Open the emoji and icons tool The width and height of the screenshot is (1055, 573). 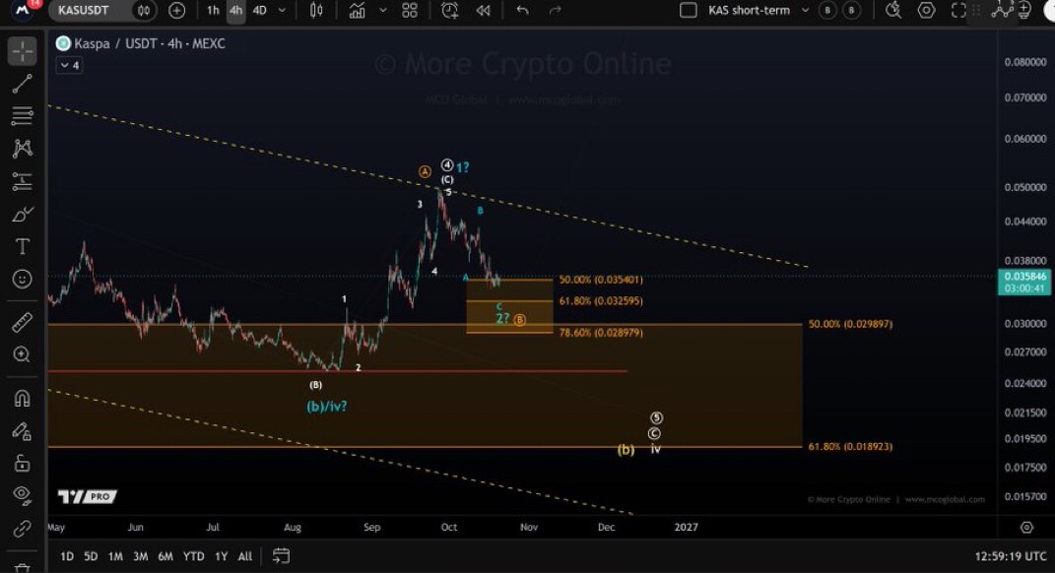tap(23, 279)
